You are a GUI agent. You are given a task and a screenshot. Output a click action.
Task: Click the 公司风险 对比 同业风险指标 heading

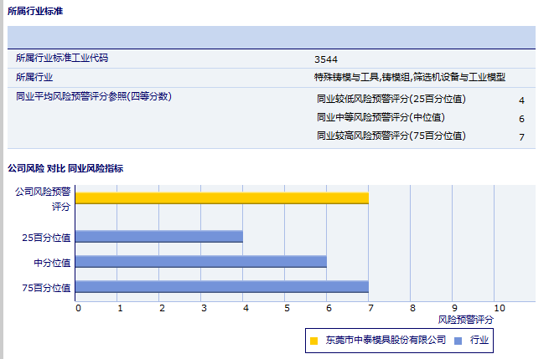[x=65, y=168]
